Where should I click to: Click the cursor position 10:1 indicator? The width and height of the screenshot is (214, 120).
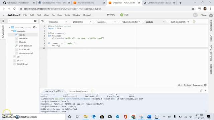pyautogui.click(x=180, y=85)
